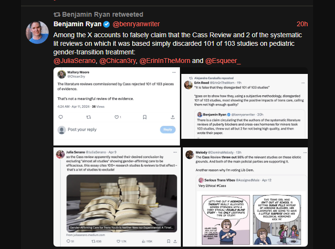335x249 pixels.
Task: Follow the @Esqueer_ mention link
Action: [x=223, y=61]
